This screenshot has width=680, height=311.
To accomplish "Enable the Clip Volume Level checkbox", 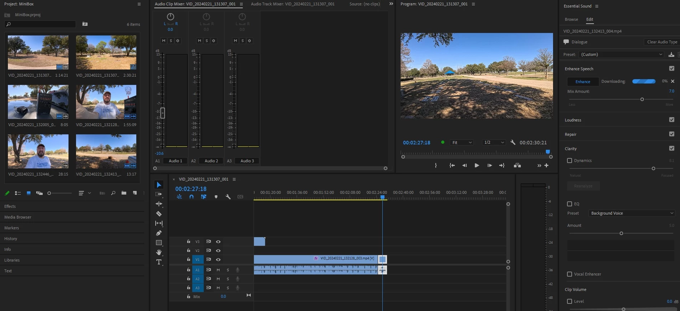I will coord(570,301).
